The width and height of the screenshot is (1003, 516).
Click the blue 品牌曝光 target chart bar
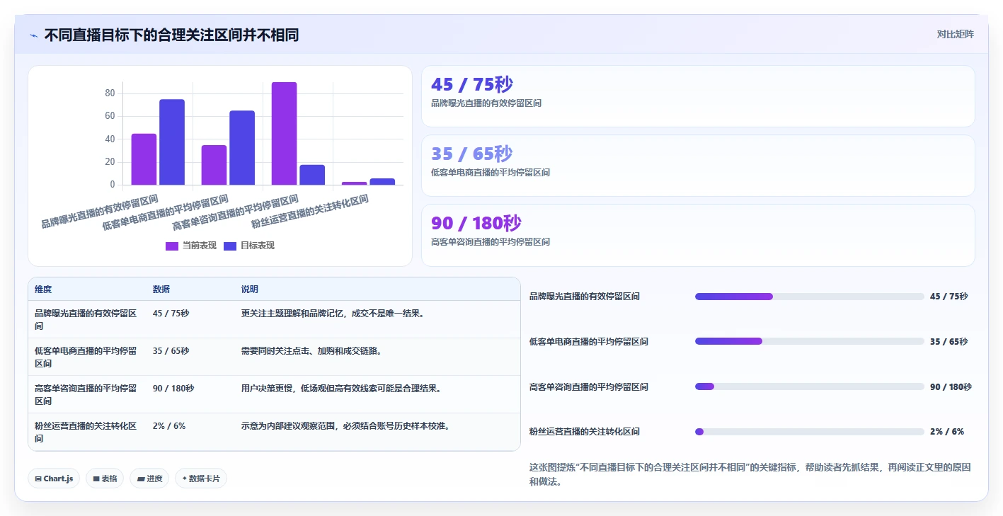click(x=172, y=142)
